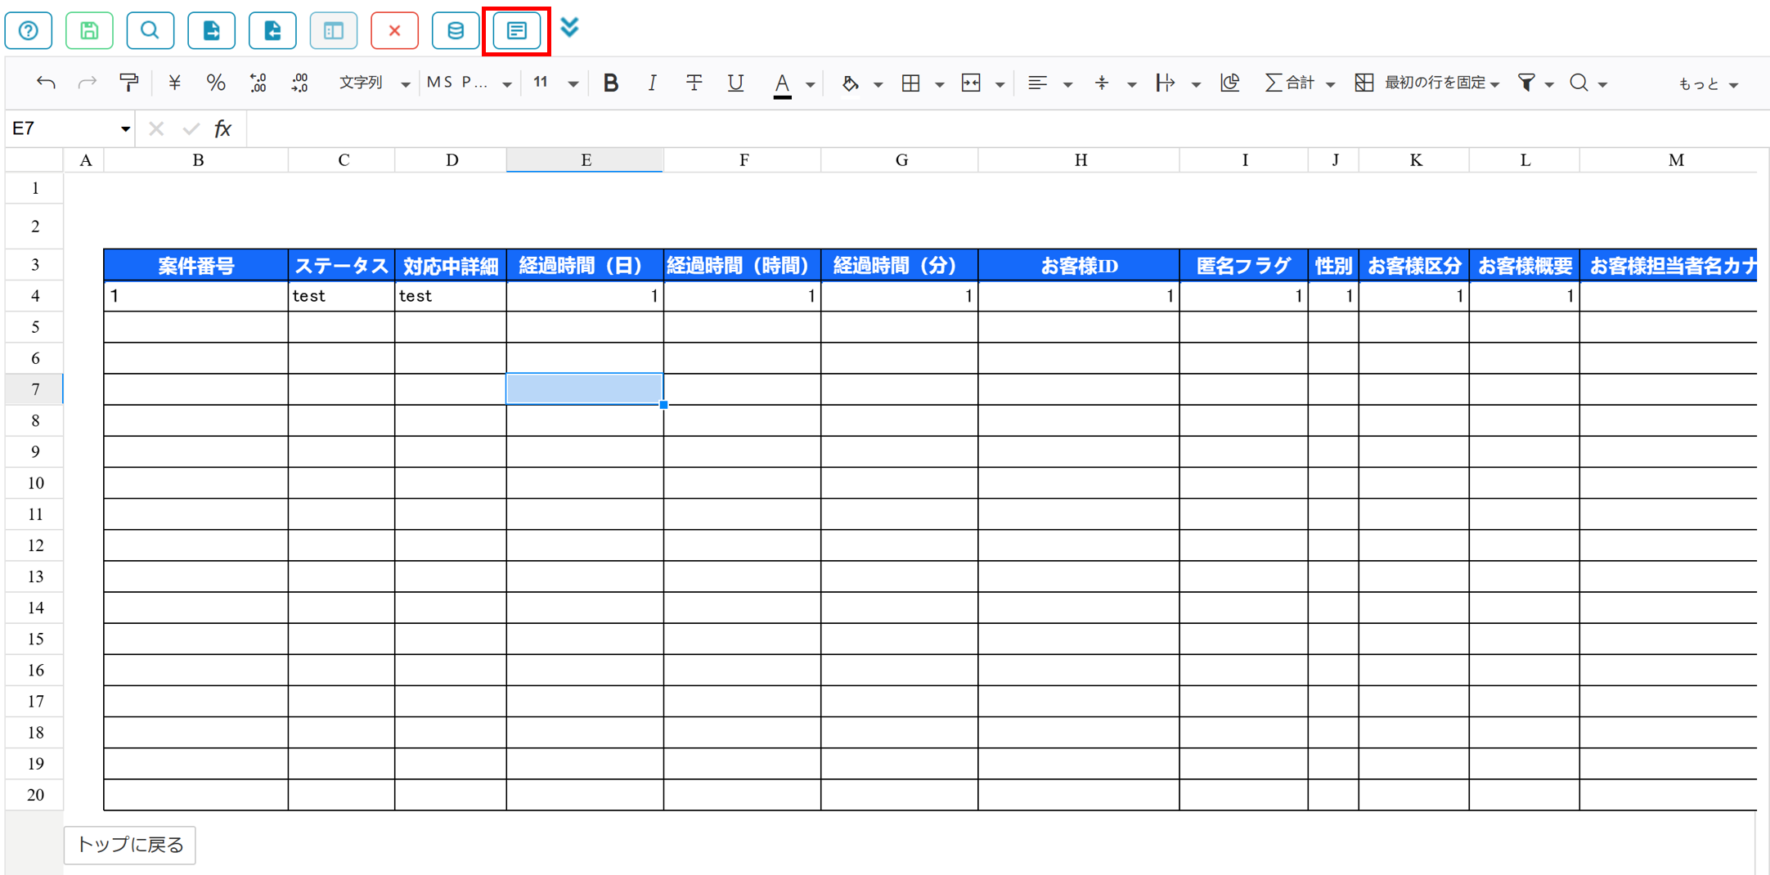Click the magnifier search button in top row

point(150,31)
